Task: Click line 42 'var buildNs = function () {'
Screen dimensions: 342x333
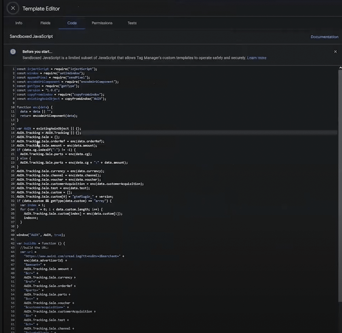Action: pos(41,243)
